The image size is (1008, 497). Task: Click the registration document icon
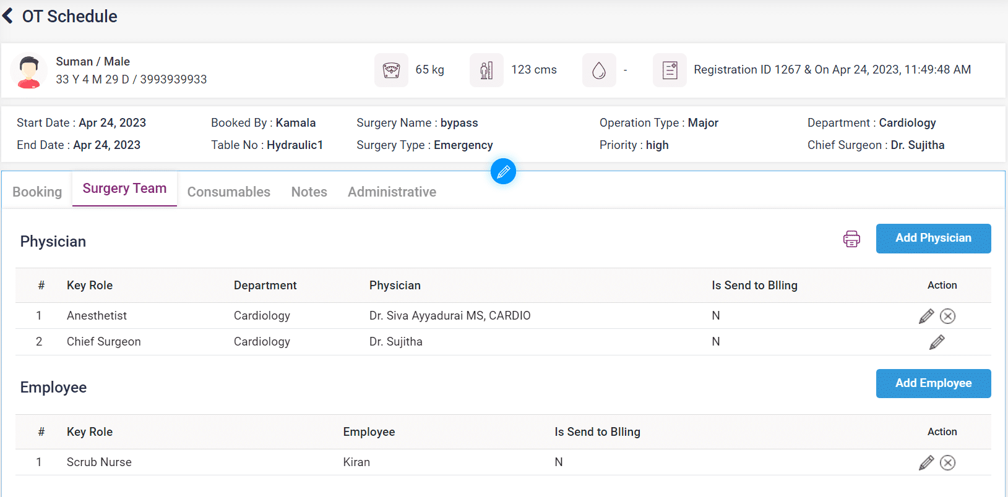[670, 70]
